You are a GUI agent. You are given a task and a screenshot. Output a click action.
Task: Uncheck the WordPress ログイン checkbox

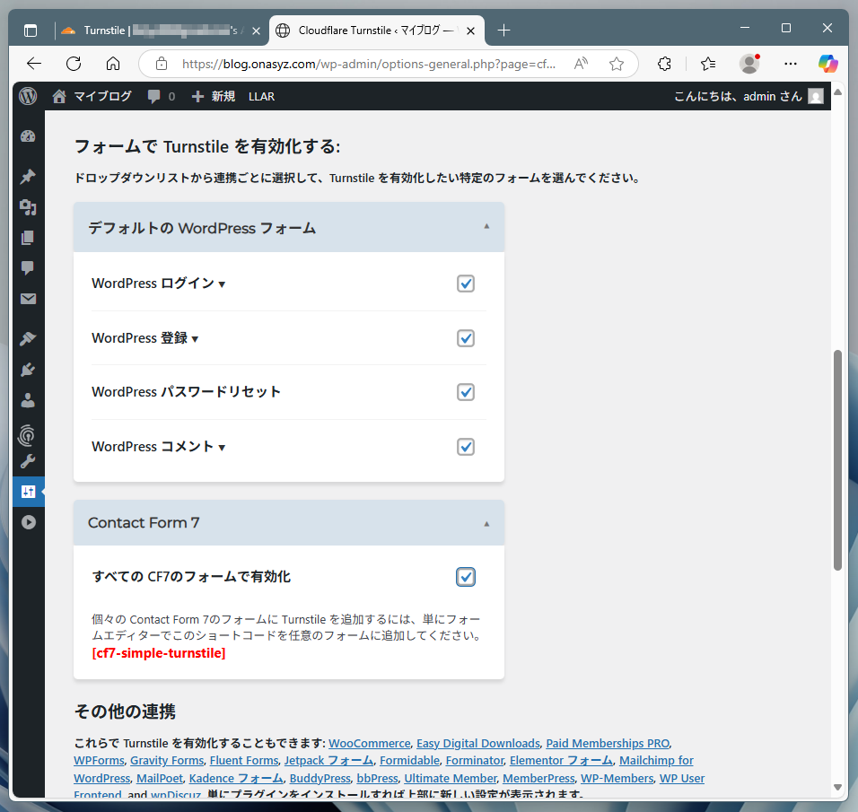tap(465, 284)
